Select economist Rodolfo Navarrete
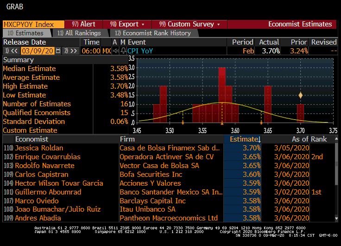The width and height of the screenshot is (341, 246). pos(44,166)
